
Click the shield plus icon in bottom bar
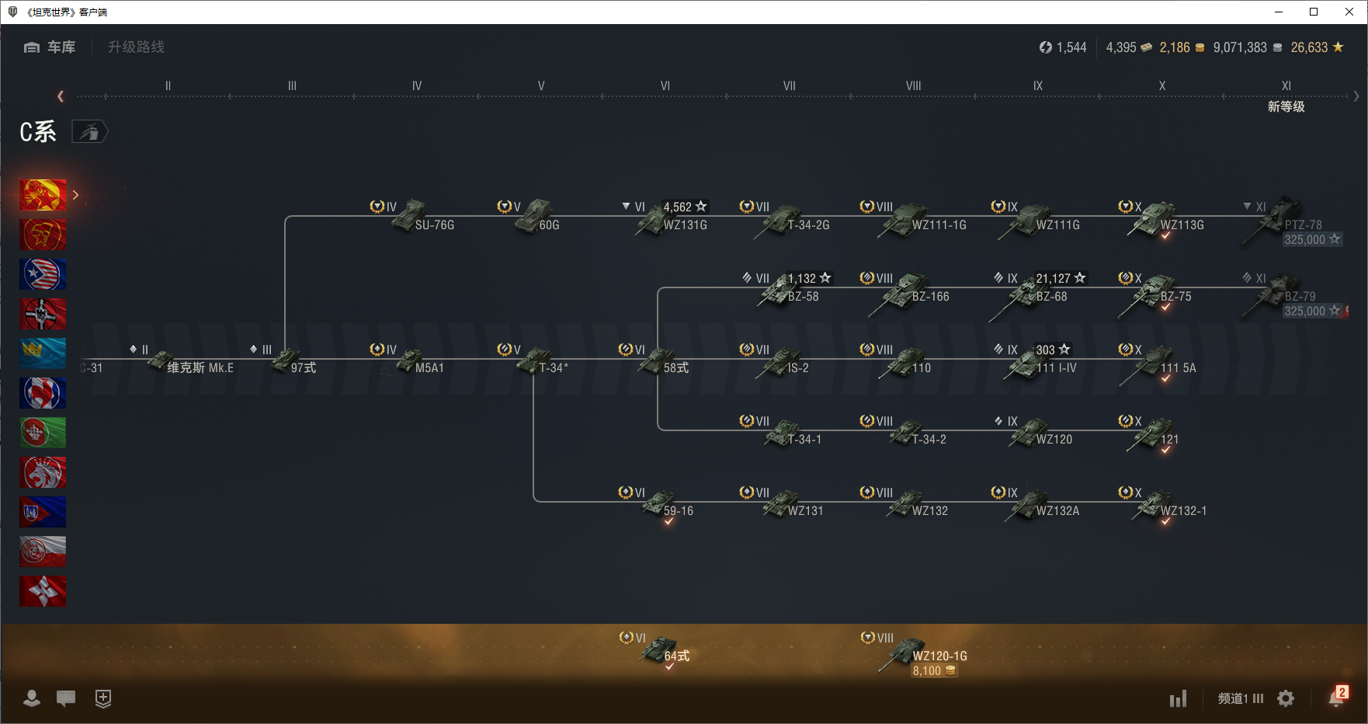pyautogui.click(x=103, y=698)
